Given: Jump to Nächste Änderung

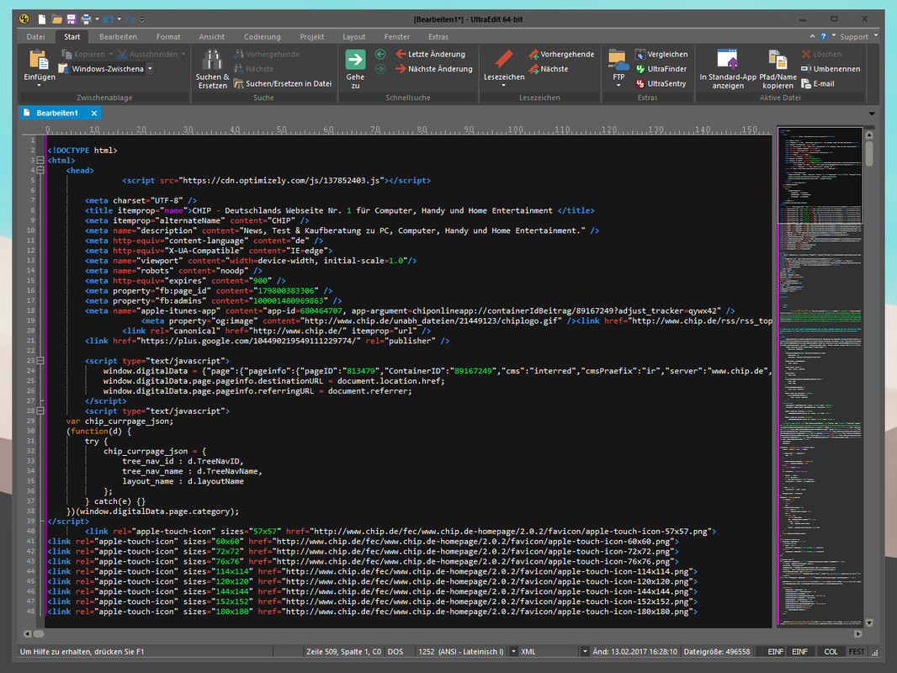Looking at the screenshot, I should pyautogui.click(x=433, y=69).
